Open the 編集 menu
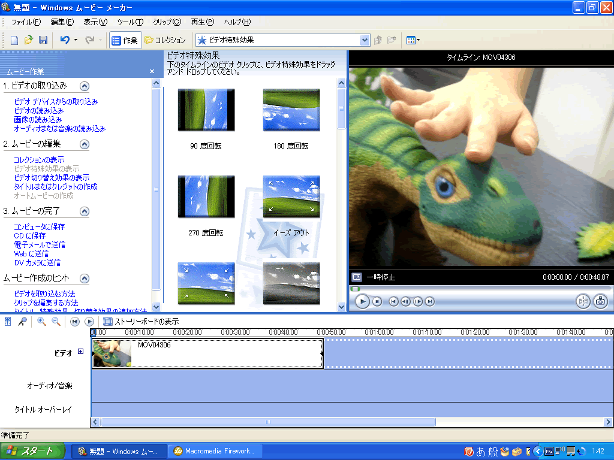The image size is (614, 460). coord(62,22)
